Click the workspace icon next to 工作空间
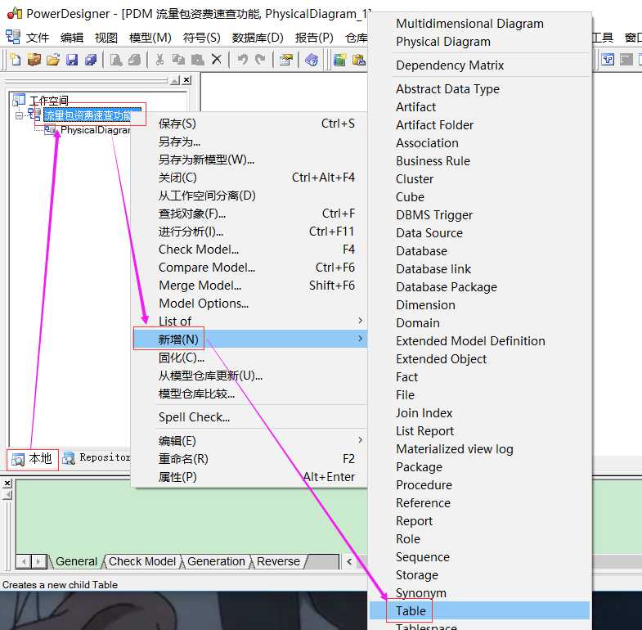This screenshot has height=630, width=642. [19, 100]
